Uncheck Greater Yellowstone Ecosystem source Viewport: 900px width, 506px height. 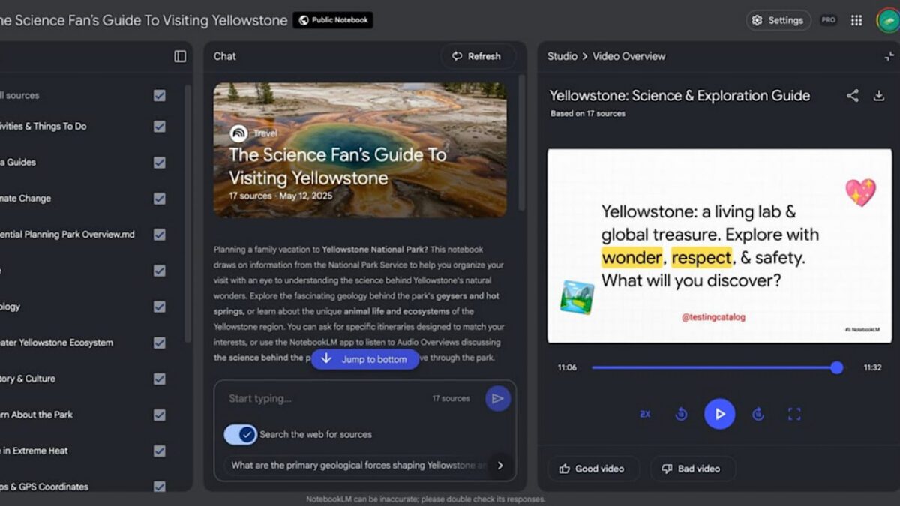(x=160, y=343)
